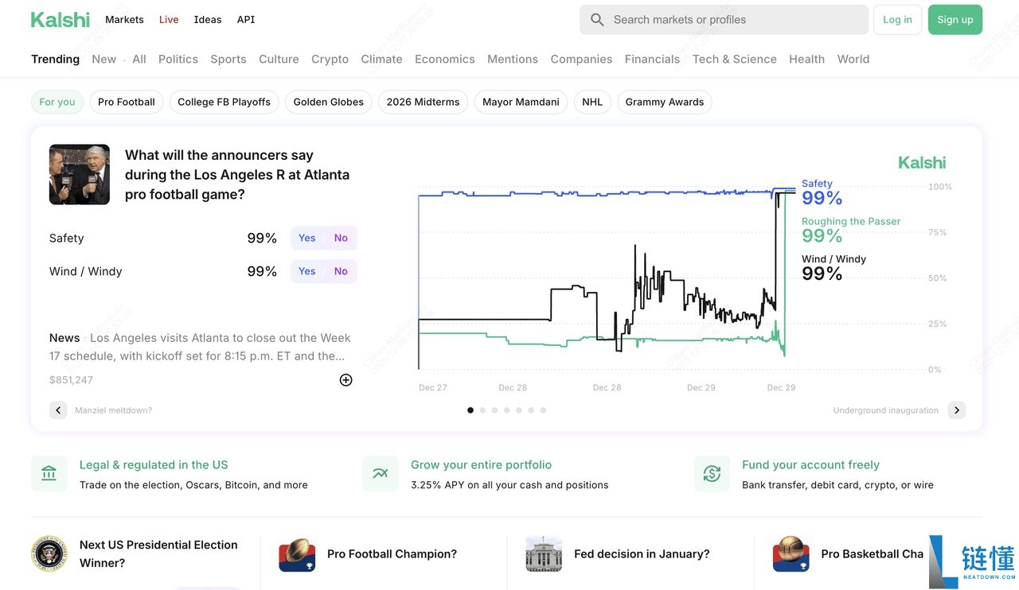The height and width of the screenshot is (590, 1019).
Task: Click the Sign up button
Action: point(955,20)
